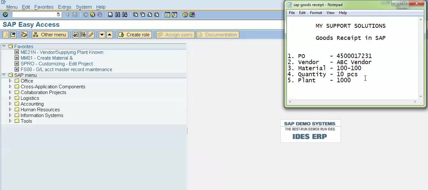Click the Print icon
Viewport: 428px width, 190px height.
[x=110, y=15]
